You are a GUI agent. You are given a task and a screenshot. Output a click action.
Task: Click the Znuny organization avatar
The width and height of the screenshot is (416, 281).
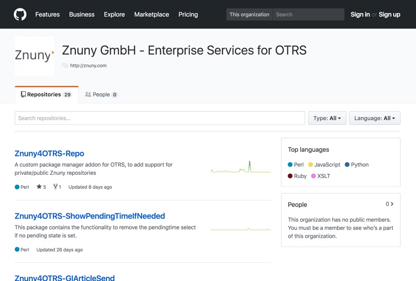(x=34, y=56)
